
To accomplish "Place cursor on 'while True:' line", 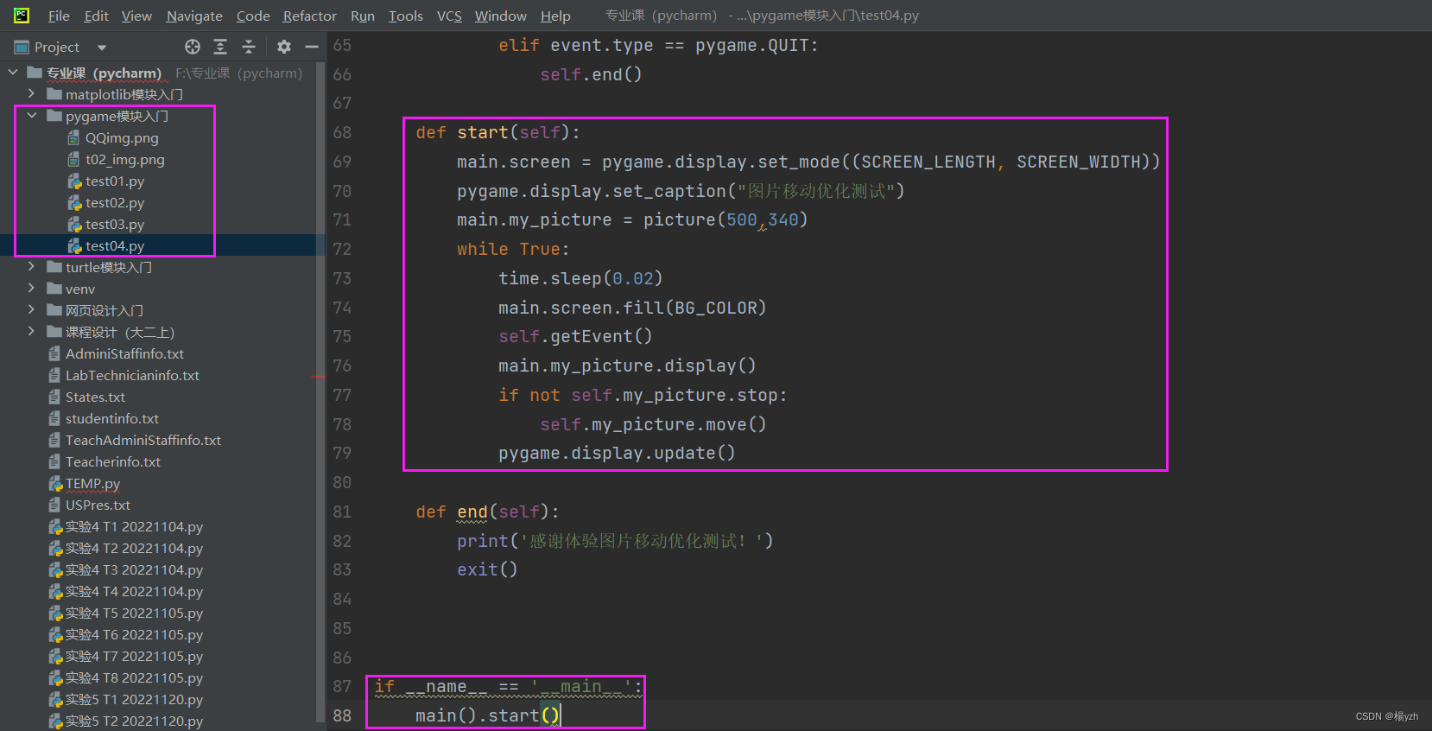I will [513, 249].
